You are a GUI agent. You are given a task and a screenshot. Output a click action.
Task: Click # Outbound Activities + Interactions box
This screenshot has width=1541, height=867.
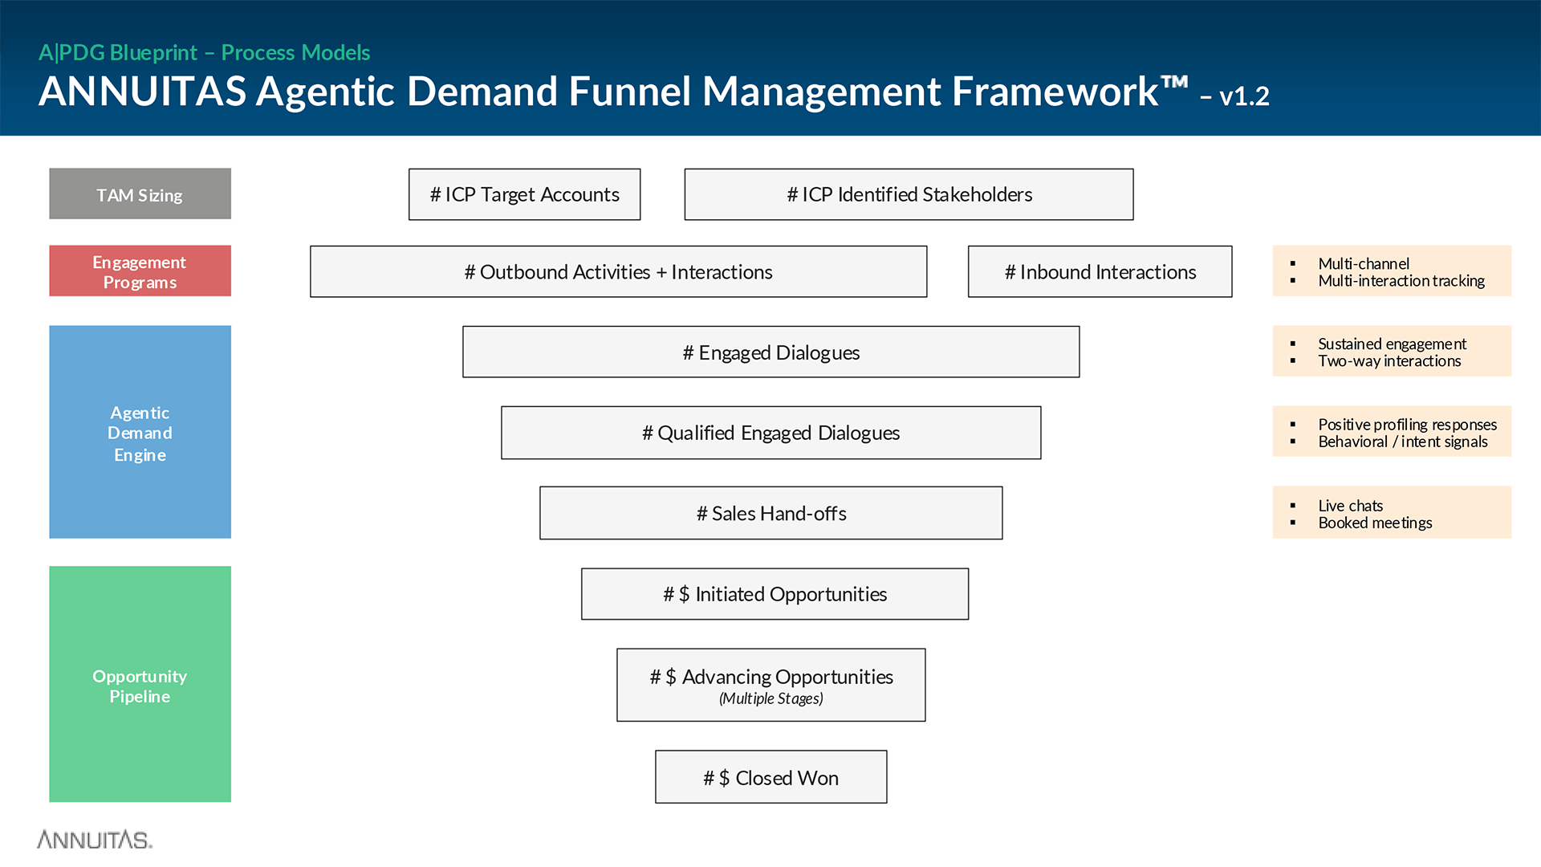coord(618,271)
